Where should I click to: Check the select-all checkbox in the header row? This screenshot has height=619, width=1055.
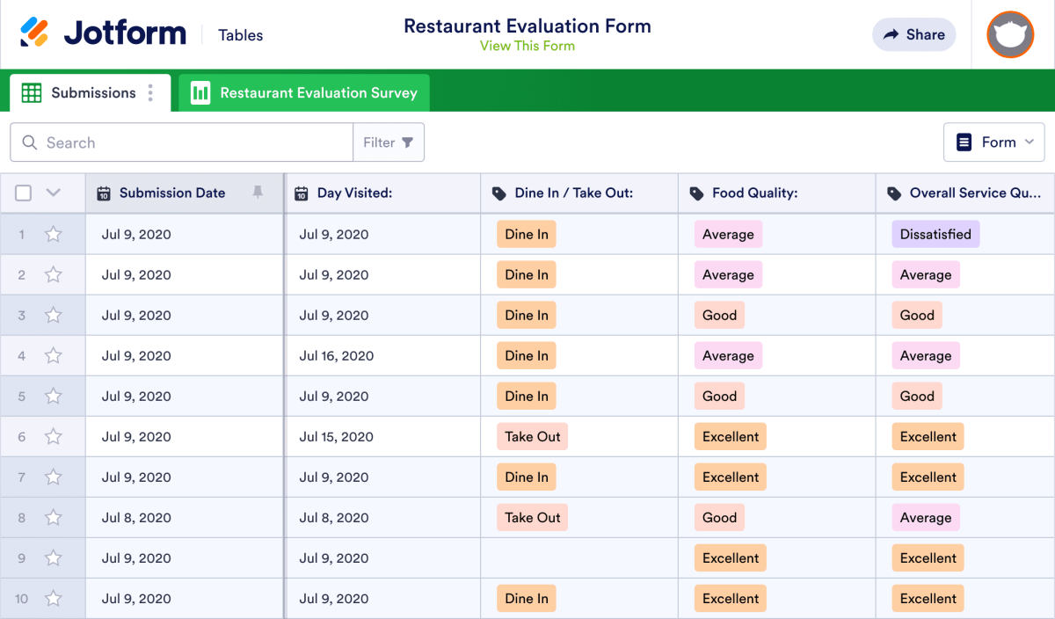click(x=23, y=193)
